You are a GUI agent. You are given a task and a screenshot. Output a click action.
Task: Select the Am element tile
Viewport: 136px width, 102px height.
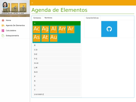(x=62, y=29)
